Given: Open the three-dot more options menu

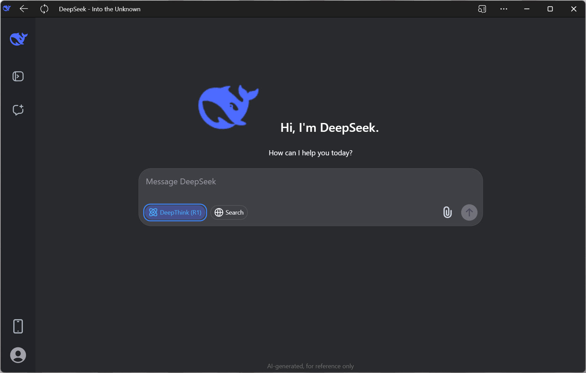Looking at the screenshot, I should [x=504, y=9].
